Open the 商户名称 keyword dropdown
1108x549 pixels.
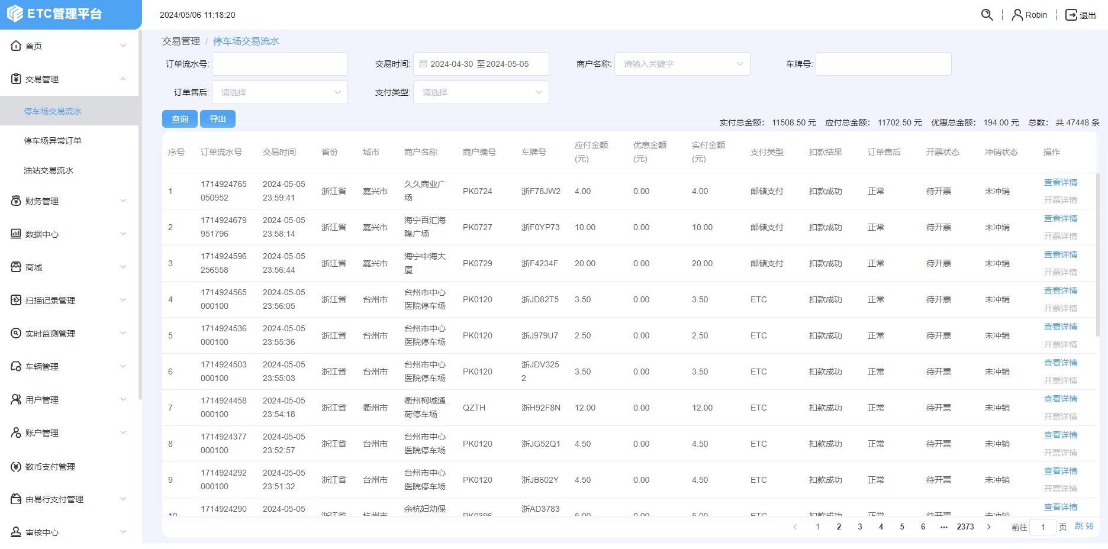pos(682,64)
